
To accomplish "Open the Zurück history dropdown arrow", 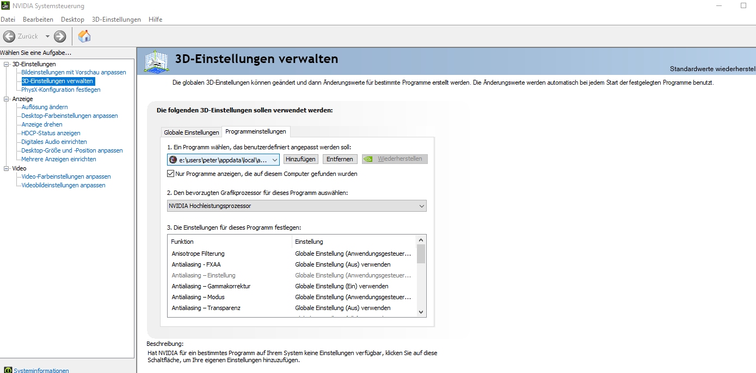I will pyautogui.click(x=47, y=36).
